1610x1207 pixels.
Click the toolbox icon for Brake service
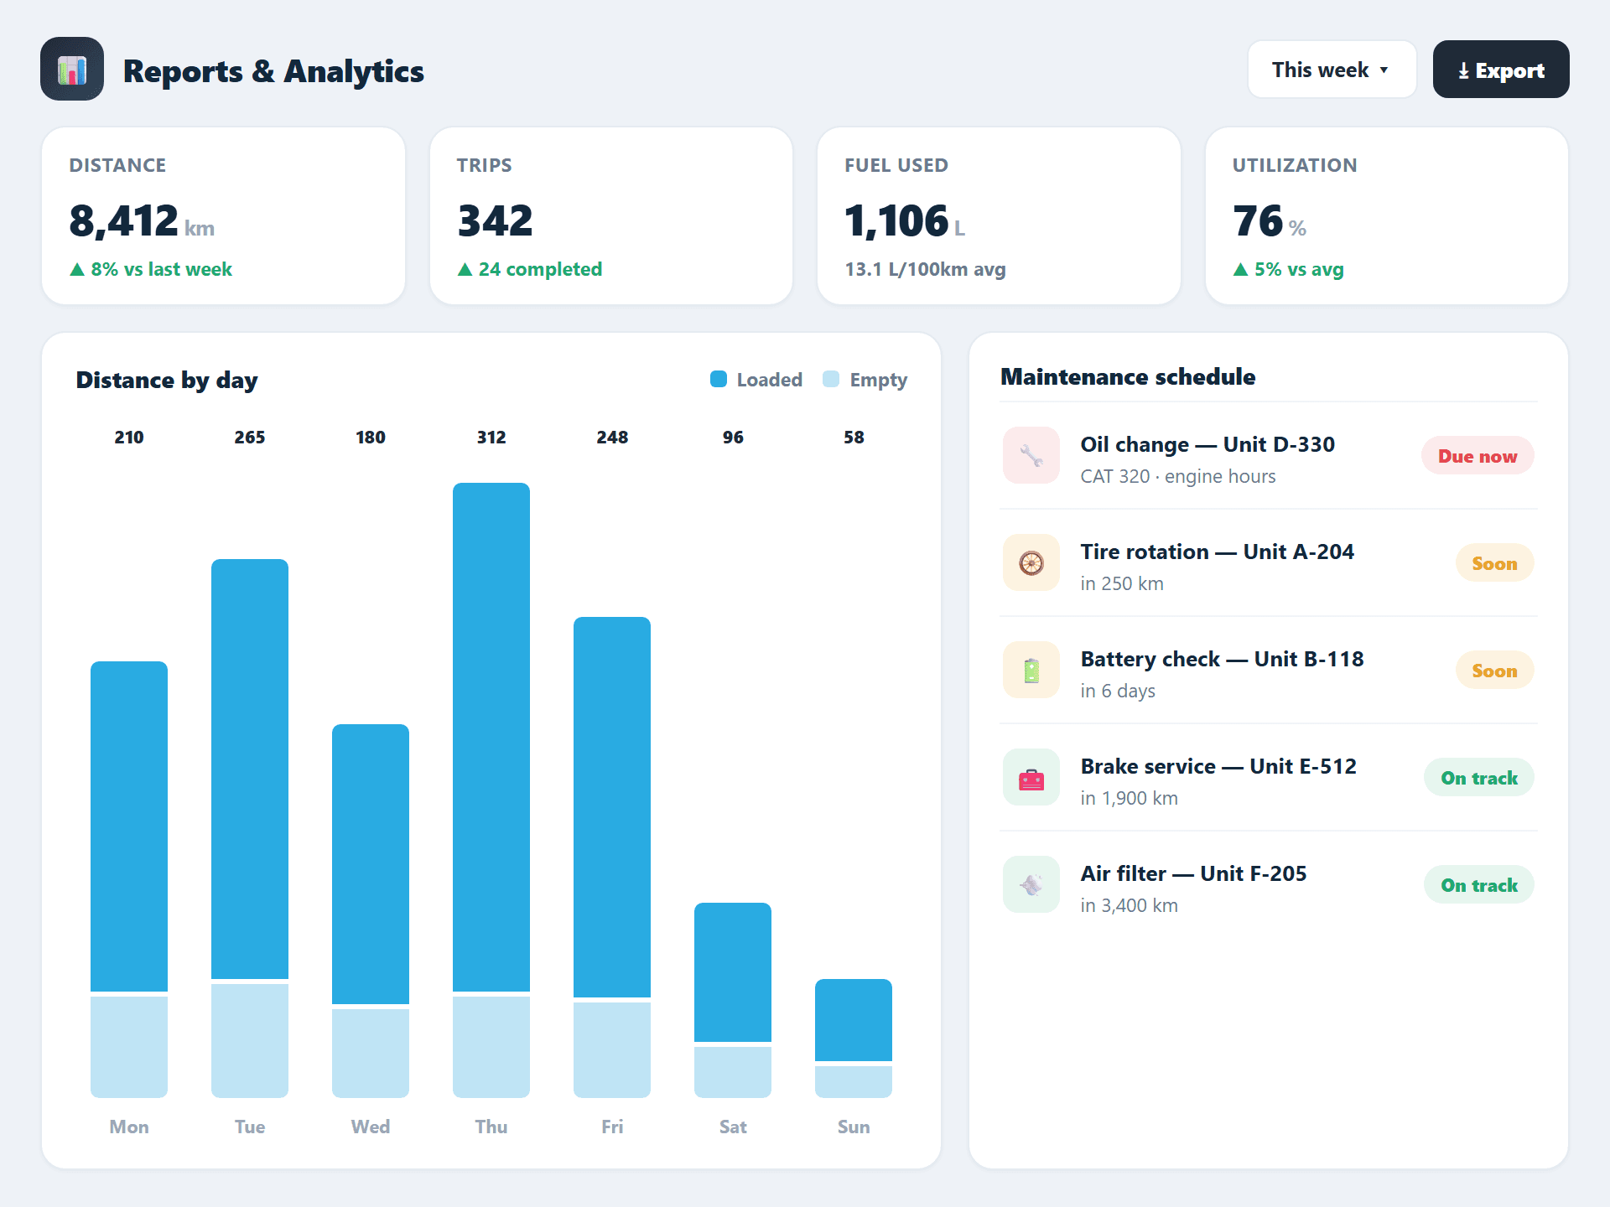[x=1031, y=778]
